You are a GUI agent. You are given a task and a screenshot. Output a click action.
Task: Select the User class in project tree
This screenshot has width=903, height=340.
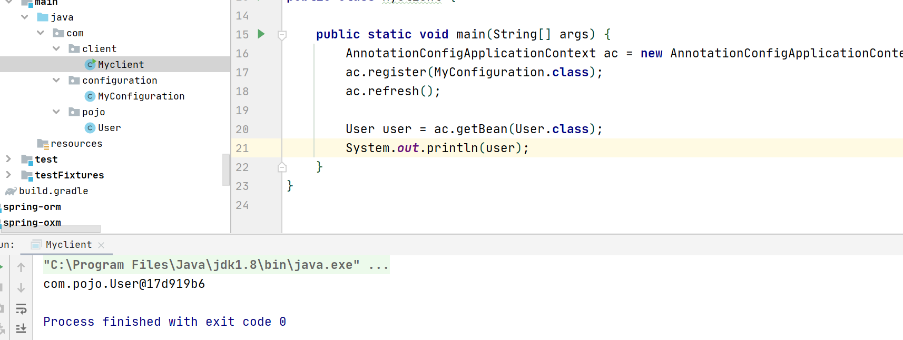pos(109,128)
